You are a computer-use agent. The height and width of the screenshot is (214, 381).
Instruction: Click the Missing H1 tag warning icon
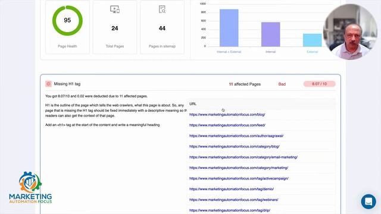point(48,84)
